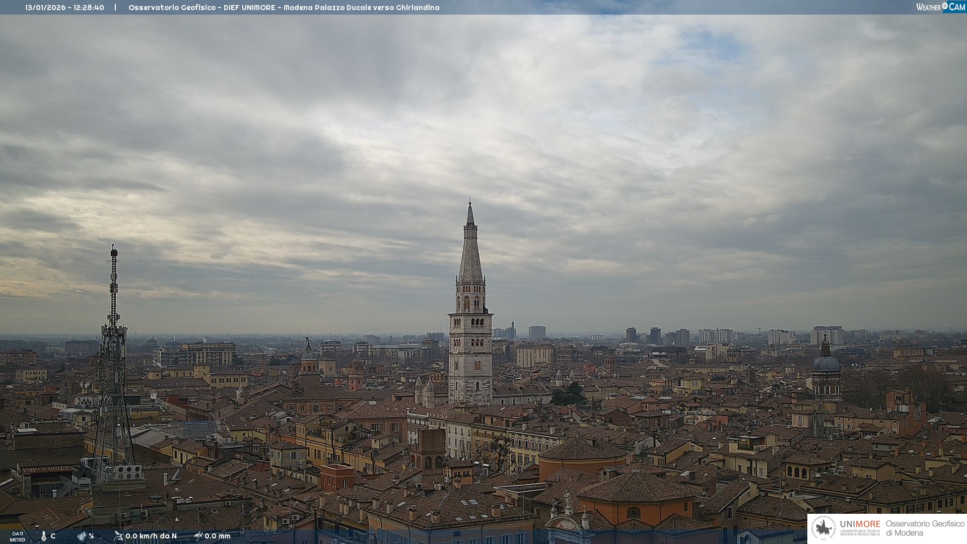The image size is (967, 544).
Task: Click the UNIMORE university name text
Action: click(860, 524)
